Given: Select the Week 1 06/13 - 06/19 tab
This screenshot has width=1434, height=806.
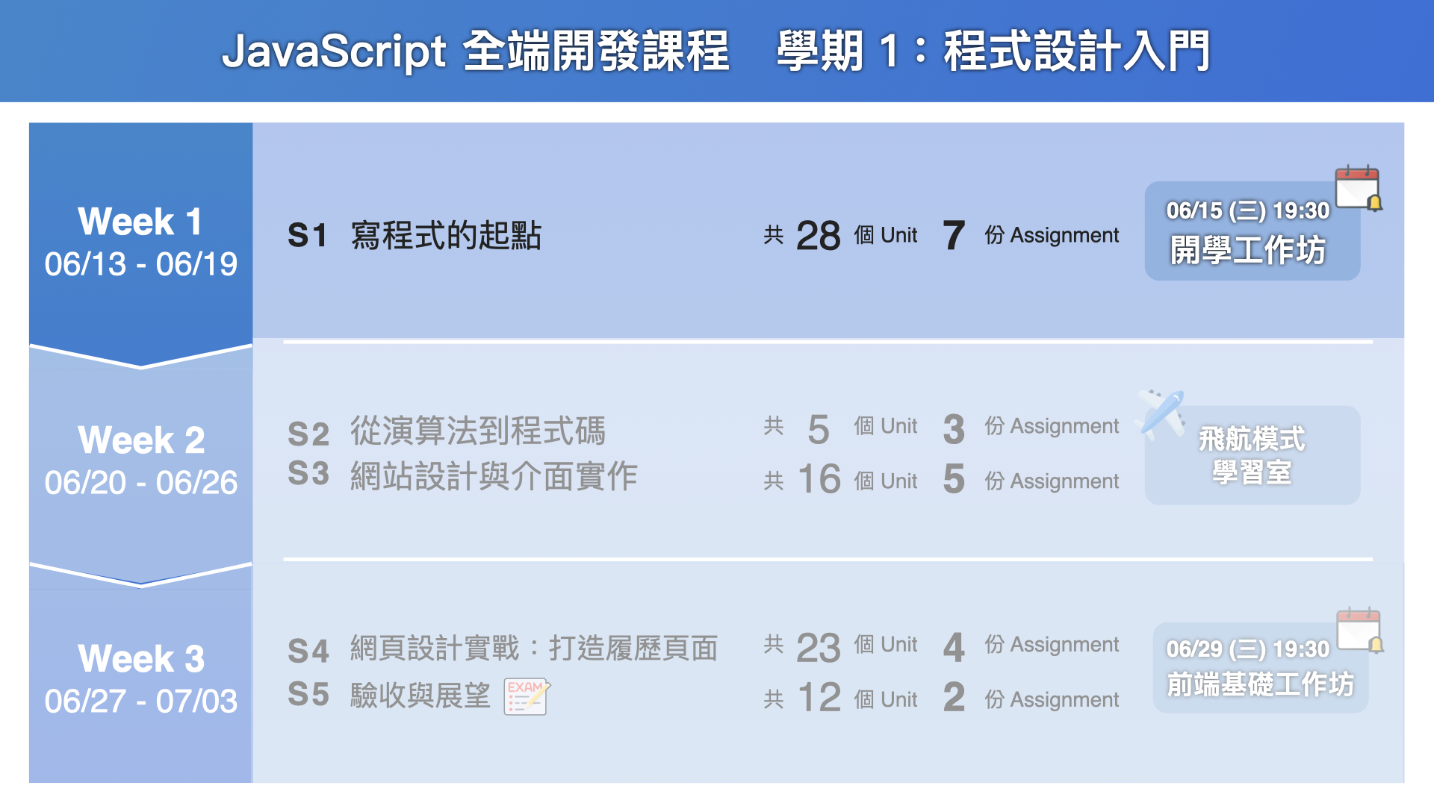Looking at the screenshot, I should (x=140, y=242).
